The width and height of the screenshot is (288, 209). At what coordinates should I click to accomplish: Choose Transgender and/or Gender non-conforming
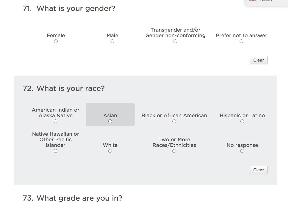[175, 41]
